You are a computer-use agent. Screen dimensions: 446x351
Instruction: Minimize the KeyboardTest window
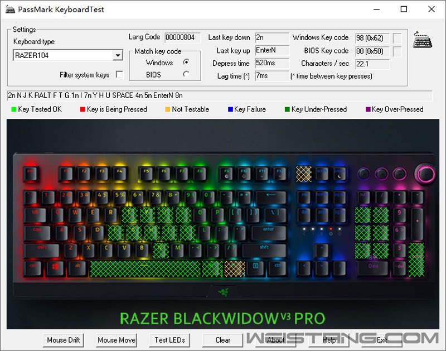377,9
